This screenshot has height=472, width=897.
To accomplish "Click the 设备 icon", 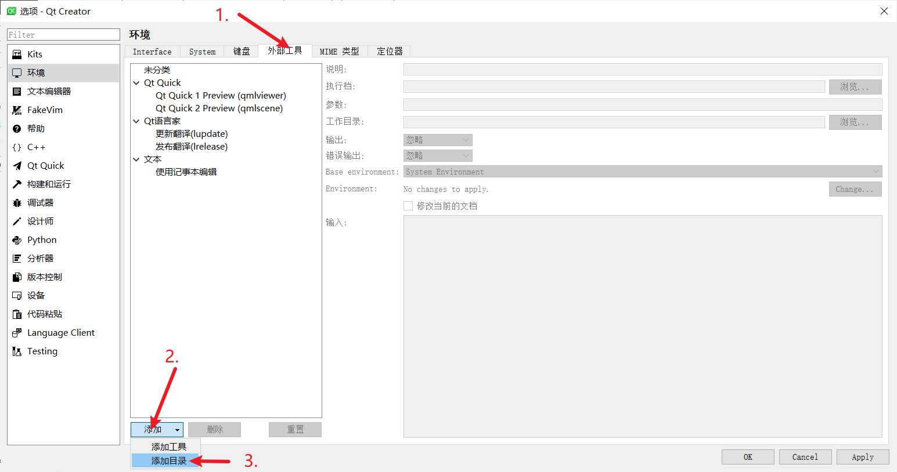I will point(17,296).
